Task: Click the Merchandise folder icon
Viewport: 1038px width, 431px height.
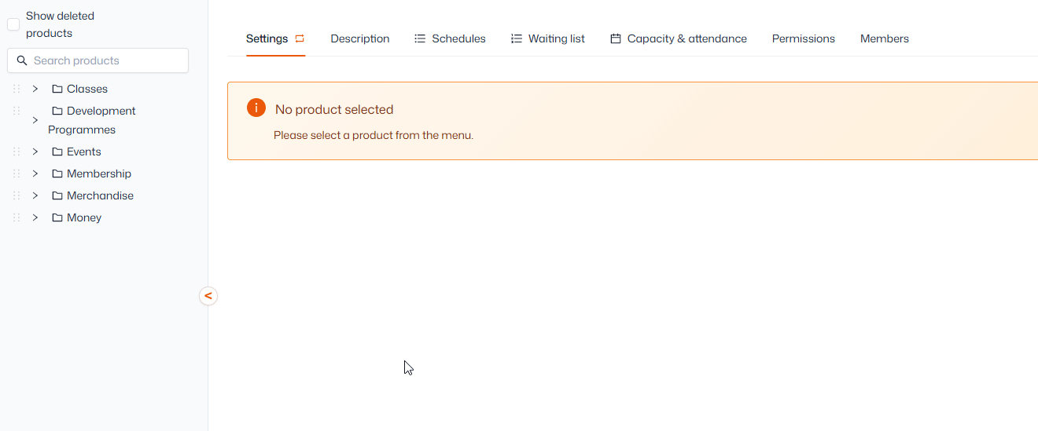Action: tap(57, 195)
